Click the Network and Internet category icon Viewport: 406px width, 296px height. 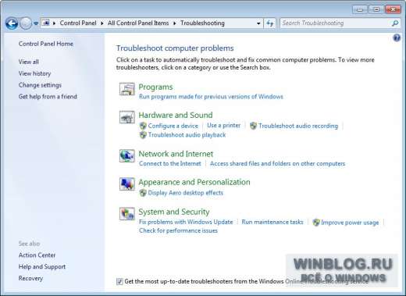coord(127,155)
